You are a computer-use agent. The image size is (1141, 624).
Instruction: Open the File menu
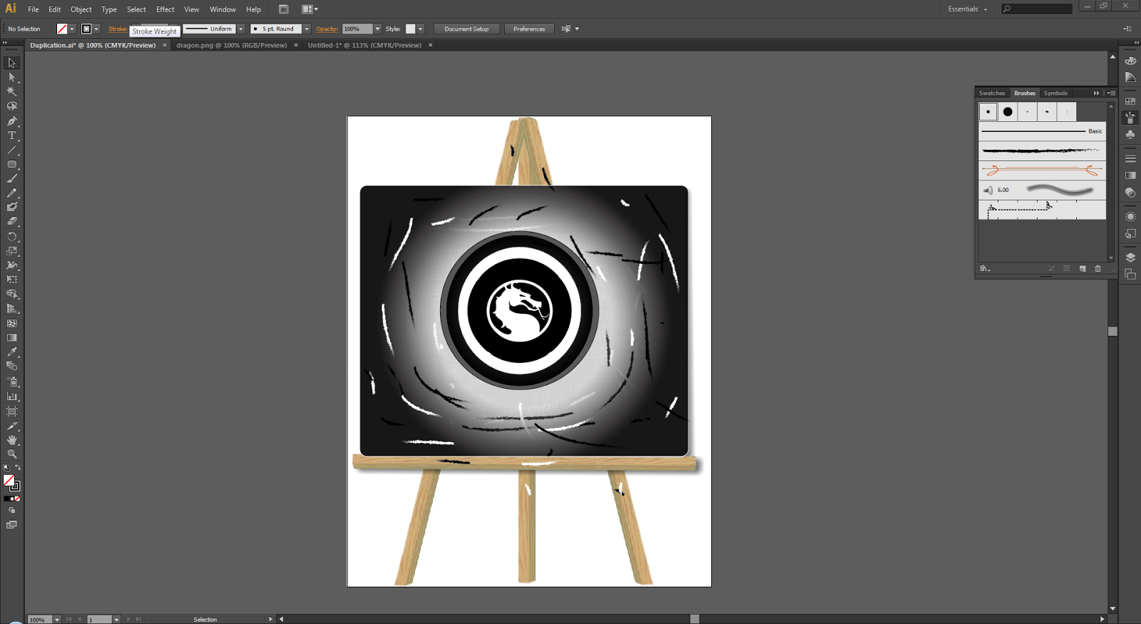34,9
